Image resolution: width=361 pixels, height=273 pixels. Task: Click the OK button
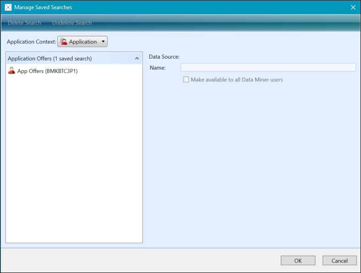[298, 261]
